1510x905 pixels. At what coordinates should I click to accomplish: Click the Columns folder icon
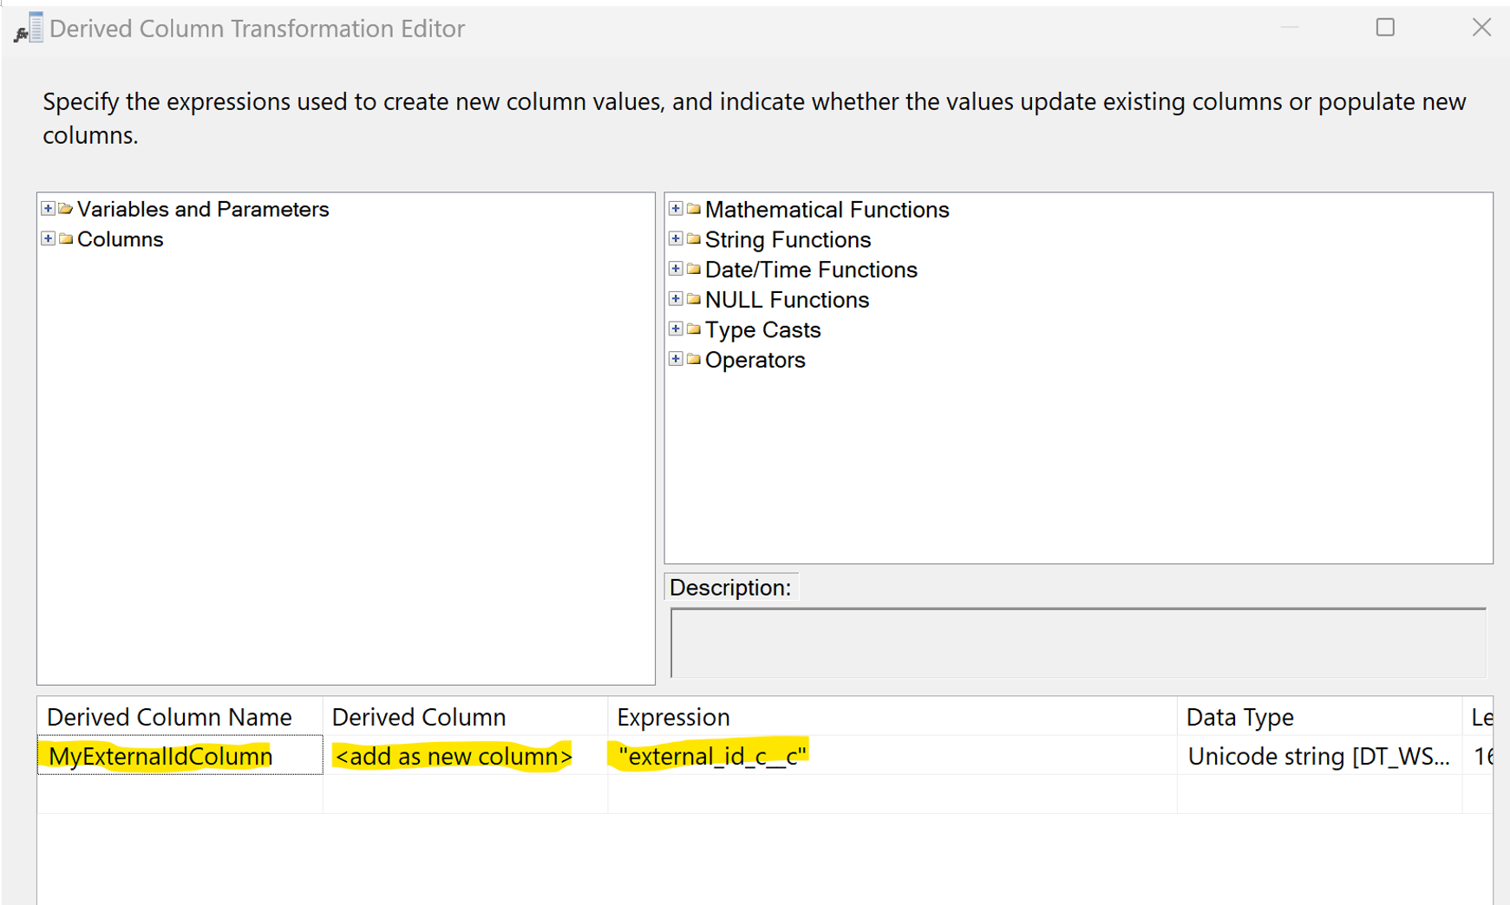point(66,239)
